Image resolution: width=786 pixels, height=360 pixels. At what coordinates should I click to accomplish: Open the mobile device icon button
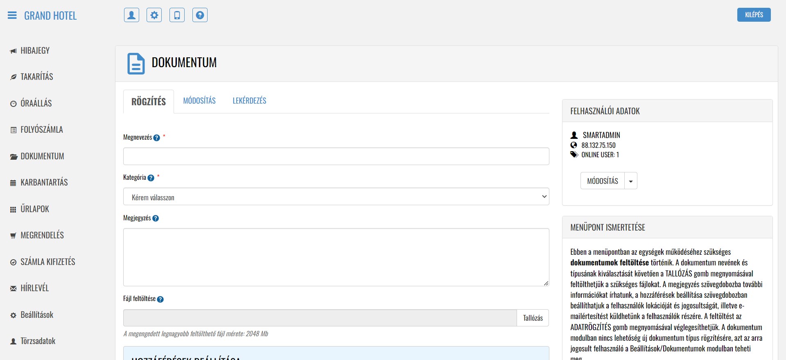tap(177, 15)
